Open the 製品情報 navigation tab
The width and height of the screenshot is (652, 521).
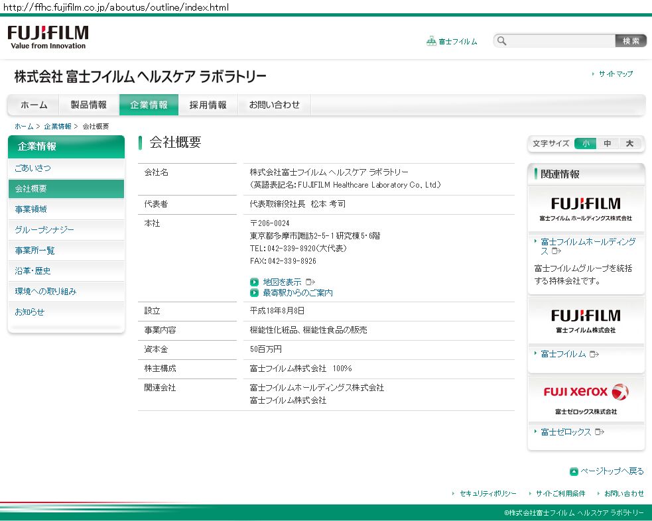pyautogui.click(x=89, y=105)
